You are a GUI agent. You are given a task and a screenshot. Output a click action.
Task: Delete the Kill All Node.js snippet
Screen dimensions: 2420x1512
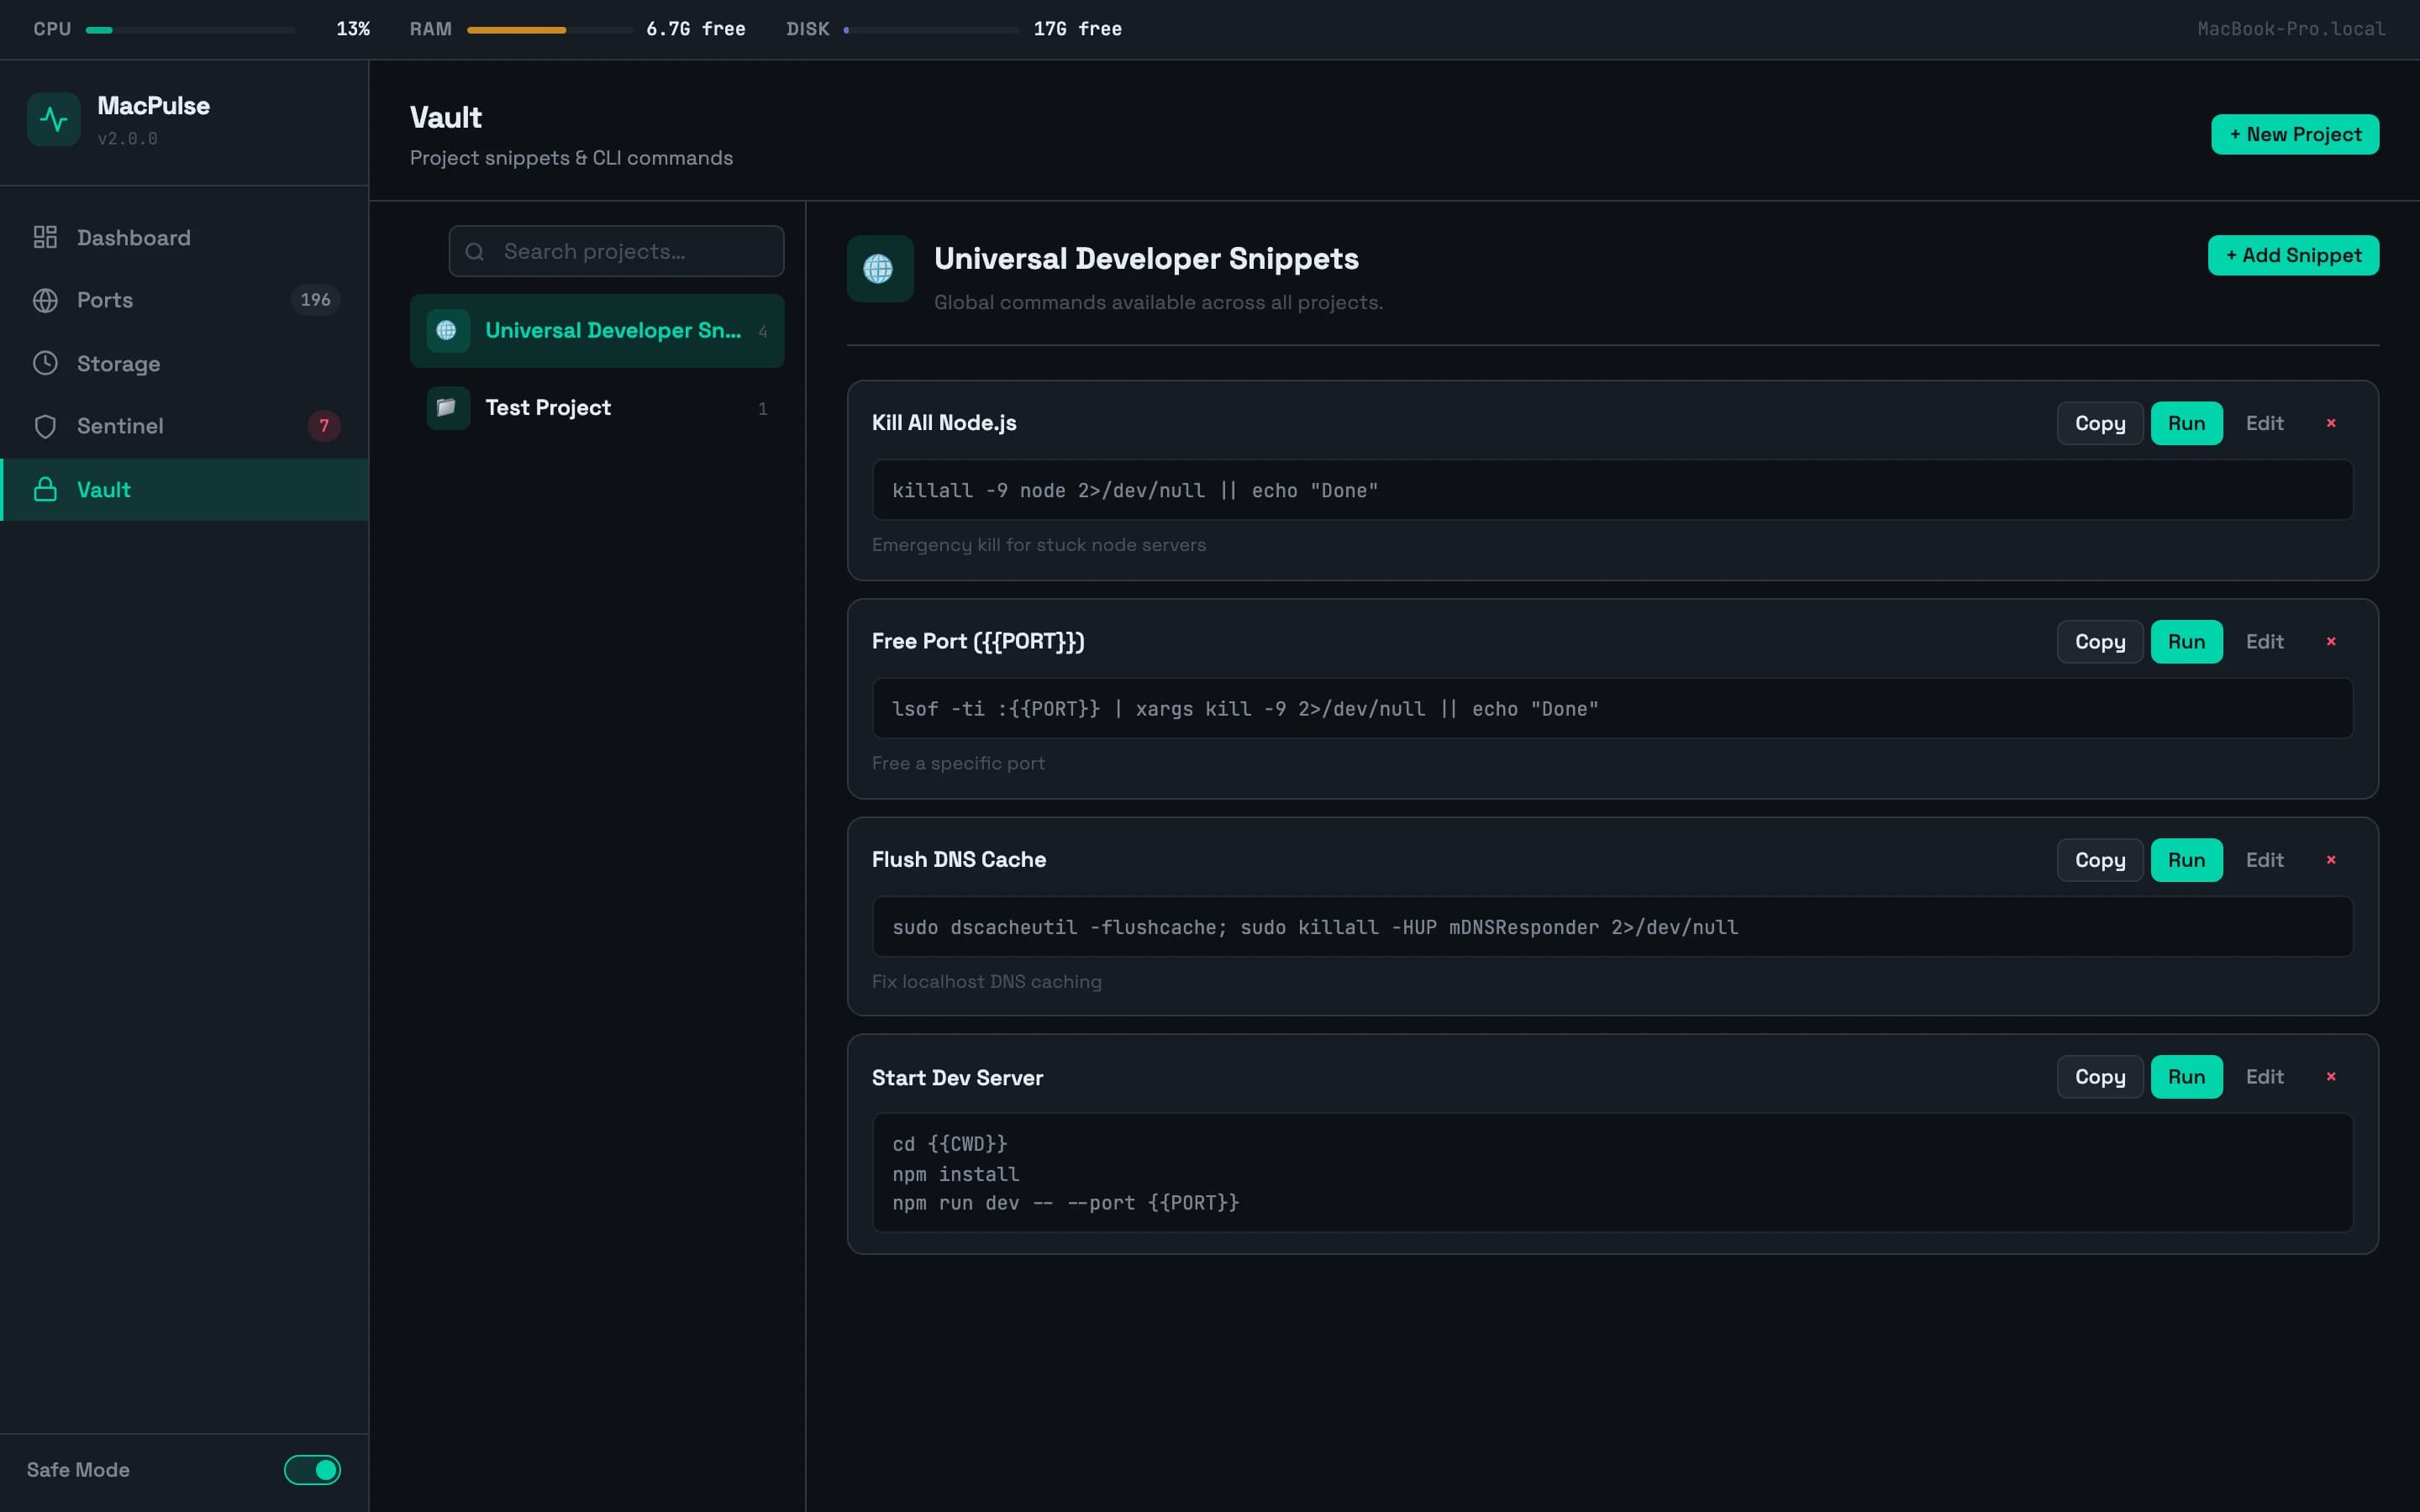click(x=2331, y=423)
